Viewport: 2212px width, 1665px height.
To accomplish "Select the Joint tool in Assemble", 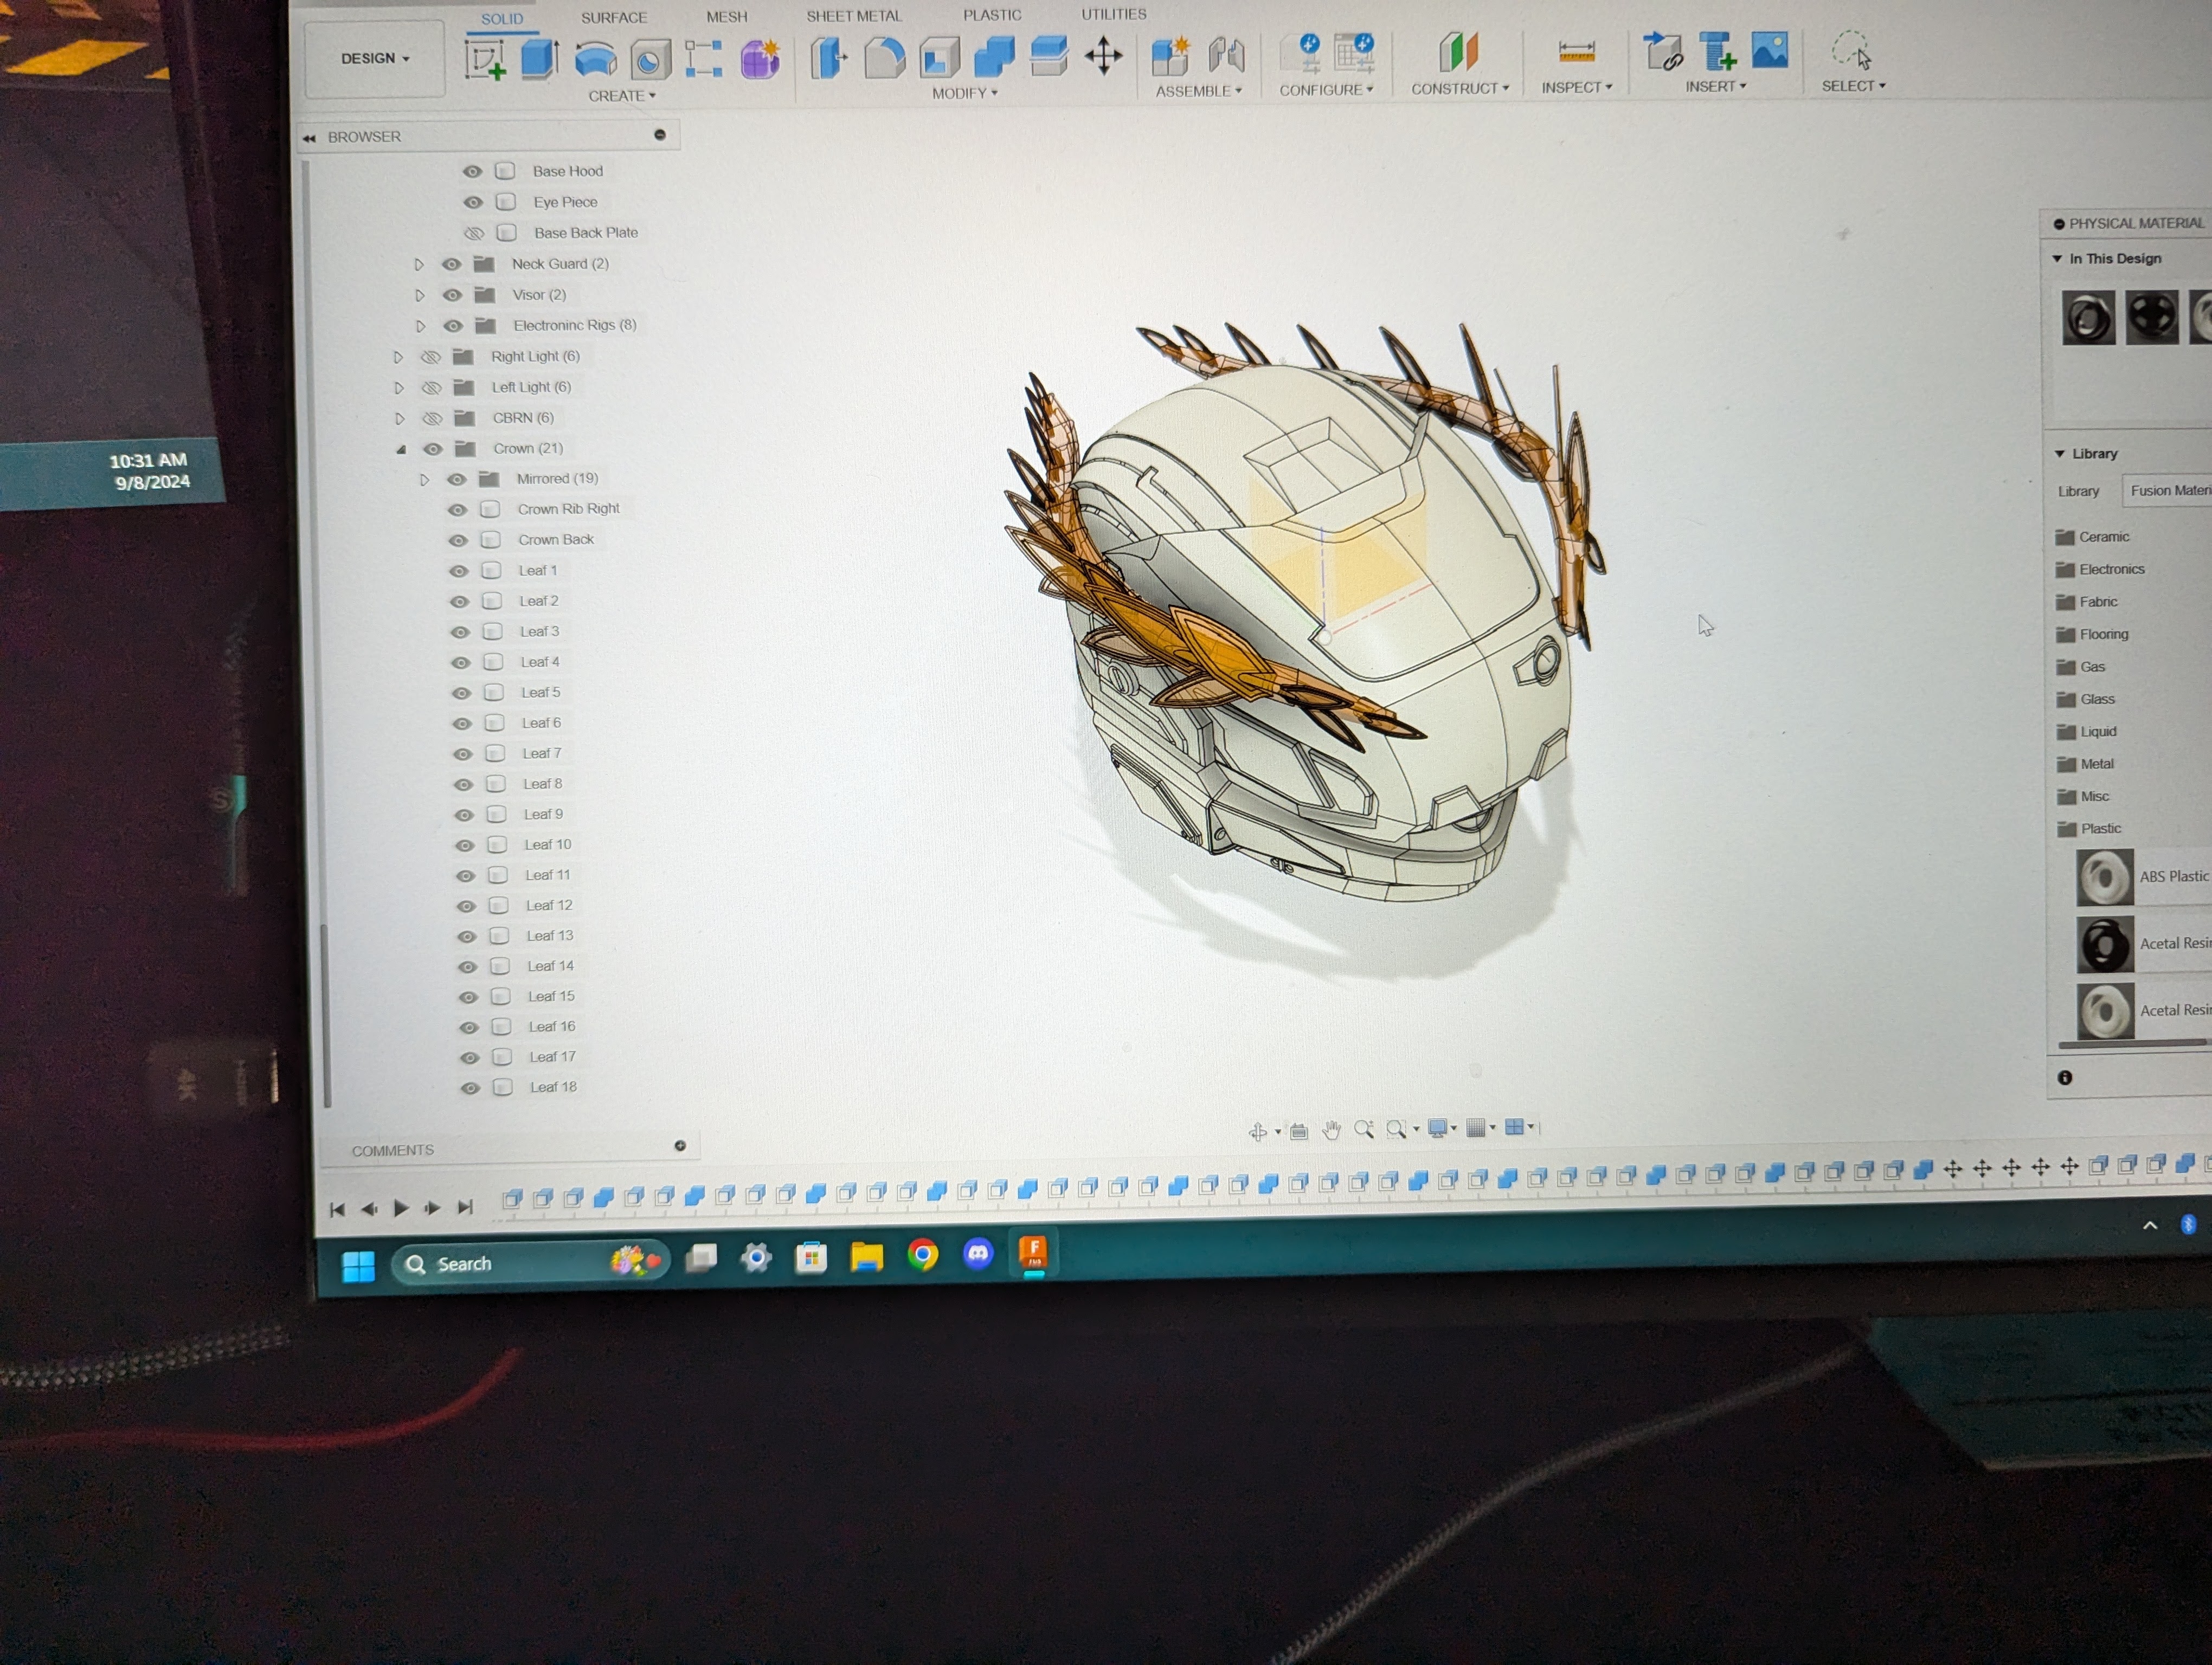I will click(x=1226, y=54).
